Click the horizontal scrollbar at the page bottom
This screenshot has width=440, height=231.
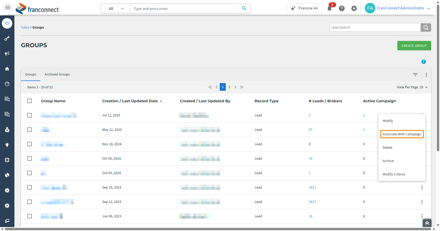[x=218, y=229]
